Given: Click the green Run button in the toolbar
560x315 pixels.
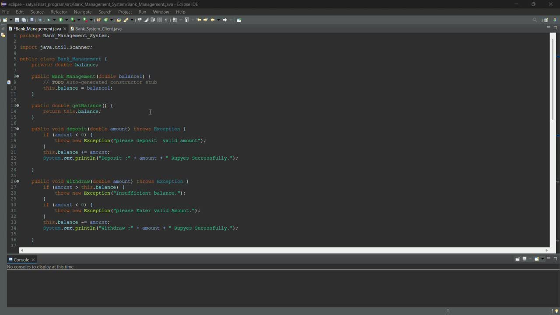Looking at the screenshot, I should point(61,20).
